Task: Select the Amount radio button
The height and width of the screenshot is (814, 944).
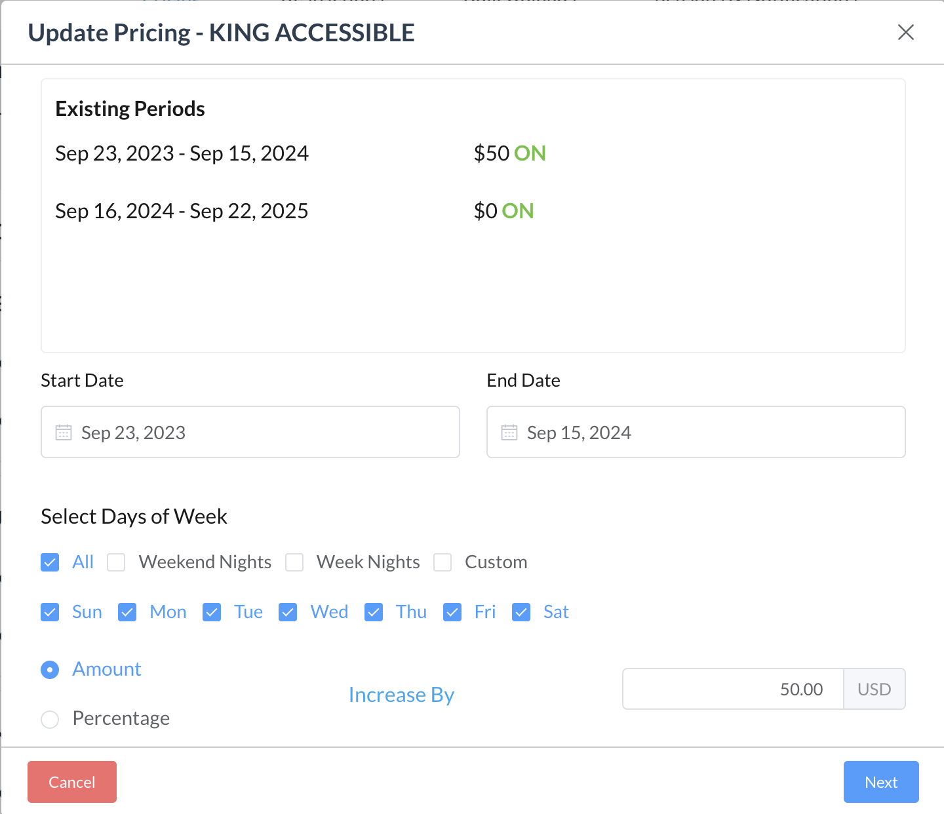Action: pos(50,670)
